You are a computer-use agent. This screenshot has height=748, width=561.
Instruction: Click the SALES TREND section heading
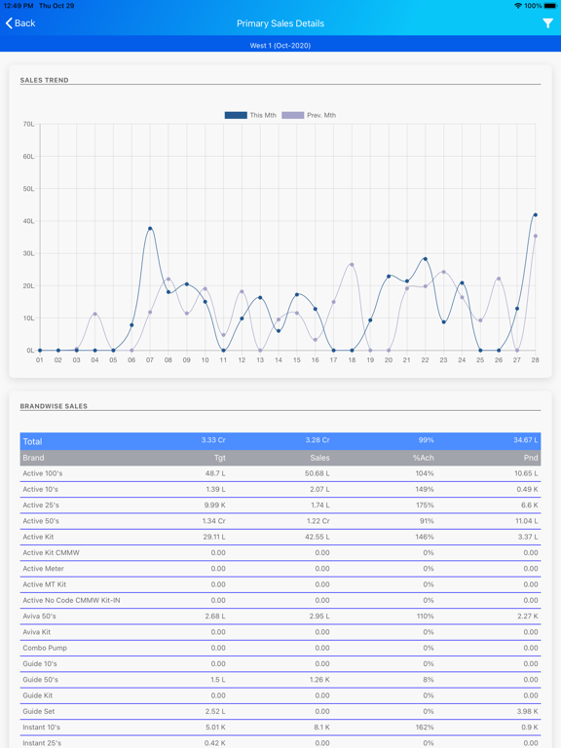click(45, 80)
